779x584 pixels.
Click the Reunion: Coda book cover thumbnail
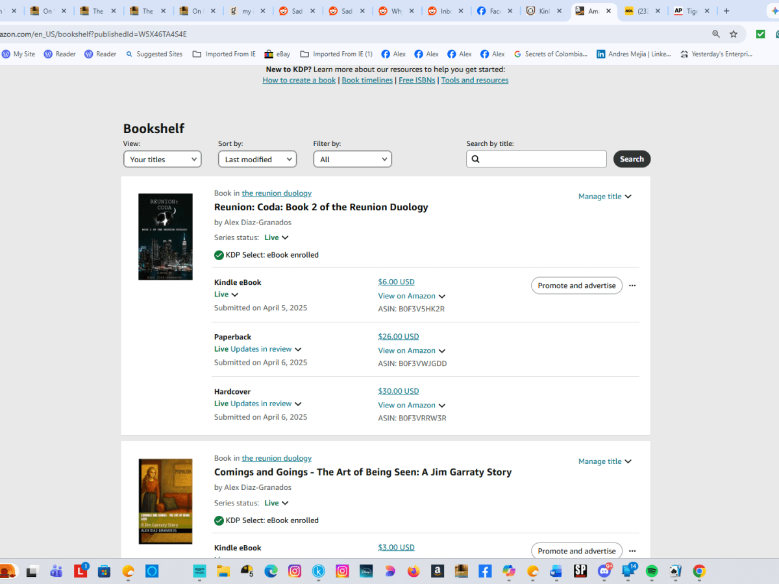click(166, 237)
